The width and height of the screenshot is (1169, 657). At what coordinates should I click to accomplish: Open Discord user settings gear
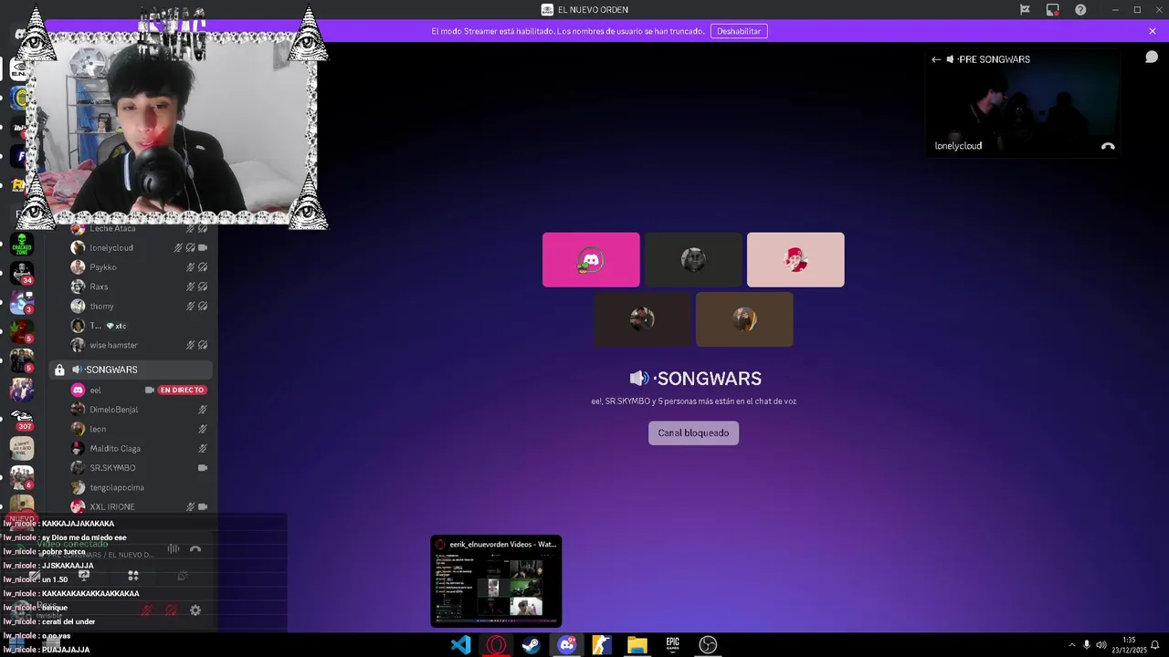[x=195, y=610]
